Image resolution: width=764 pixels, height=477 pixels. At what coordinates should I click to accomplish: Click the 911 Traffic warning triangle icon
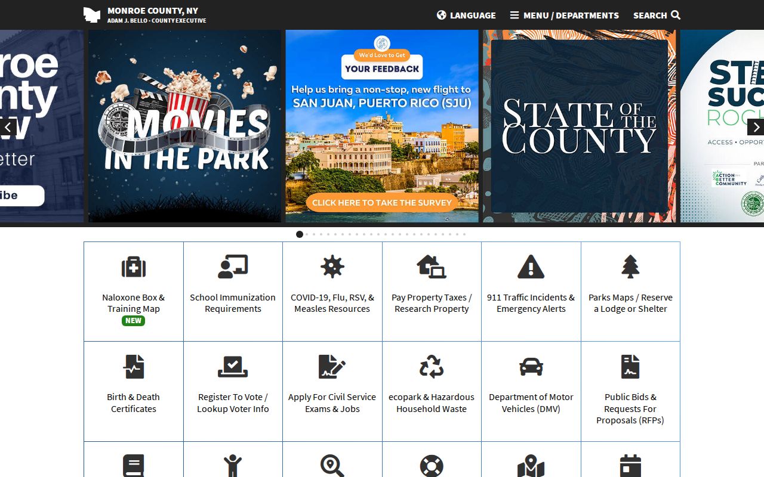pyautogui.click(x=531, y=267)
